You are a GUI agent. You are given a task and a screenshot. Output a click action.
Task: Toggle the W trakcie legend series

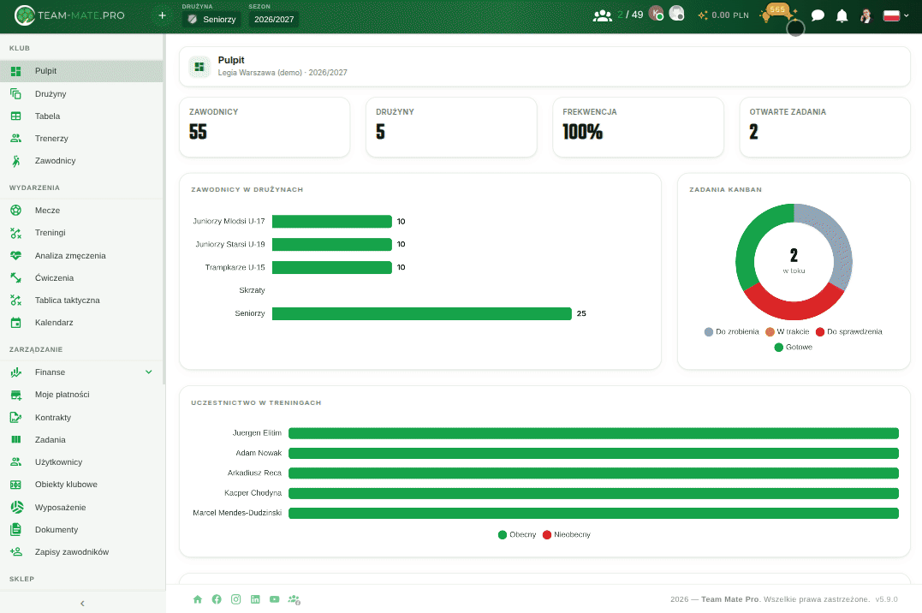(x=788, y=332)
